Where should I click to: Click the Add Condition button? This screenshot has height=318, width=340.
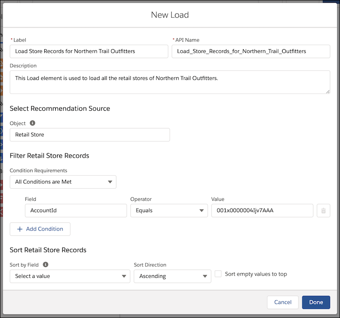[x=40, y=229]
